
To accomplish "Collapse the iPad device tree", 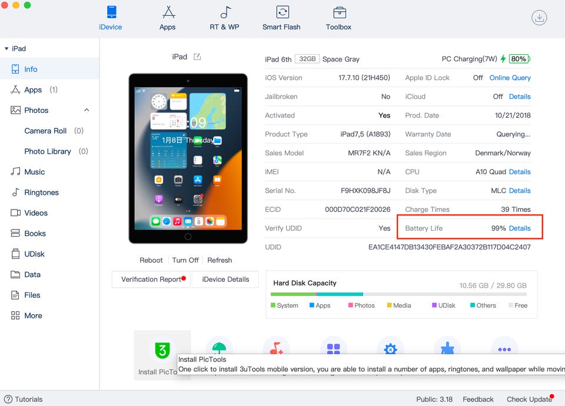I will tap(6, 49).
